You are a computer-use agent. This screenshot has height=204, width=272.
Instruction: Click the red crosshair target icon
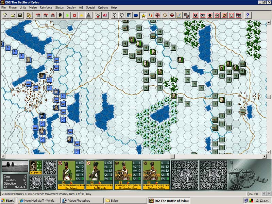[x=157, y=15]
